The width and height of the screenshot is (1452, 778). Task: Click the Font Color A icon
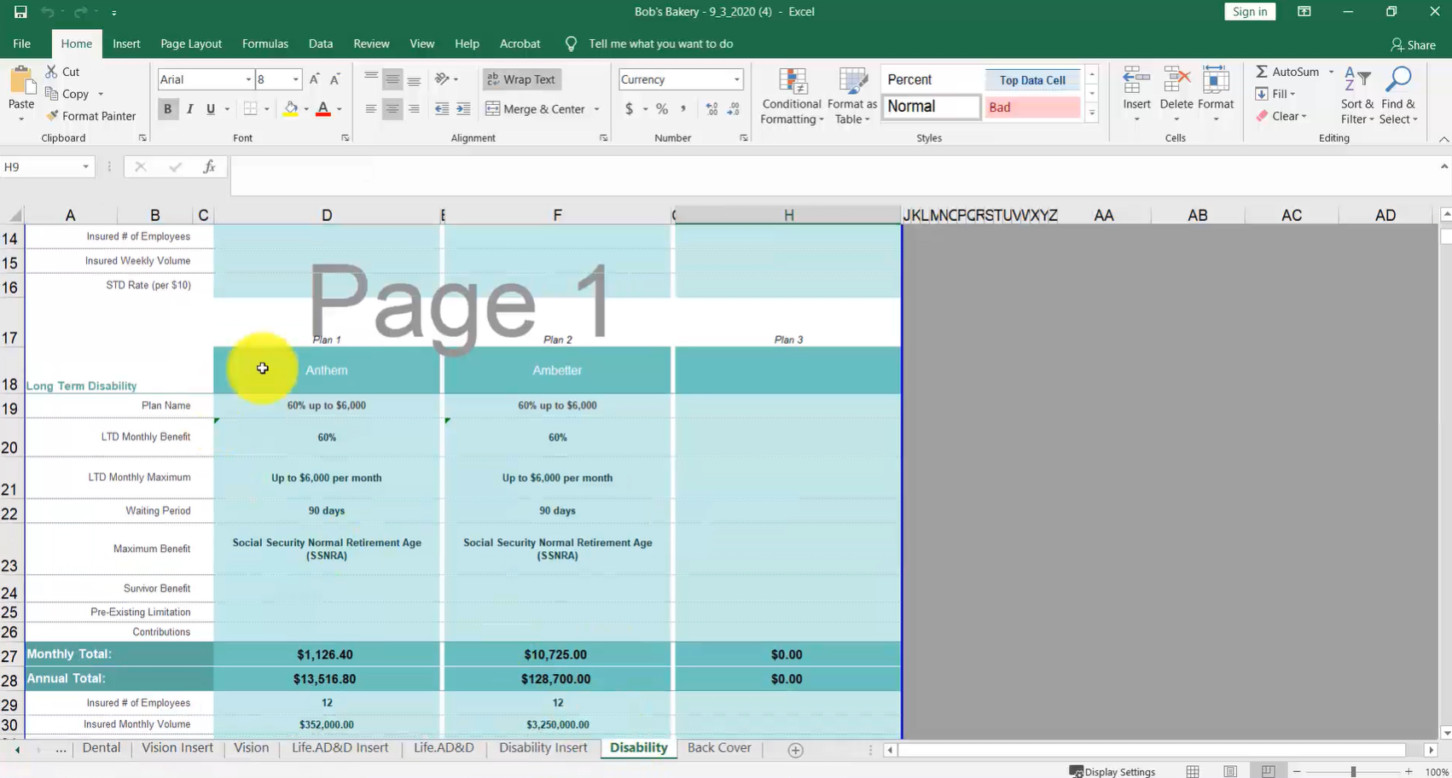tap(323, 109)
